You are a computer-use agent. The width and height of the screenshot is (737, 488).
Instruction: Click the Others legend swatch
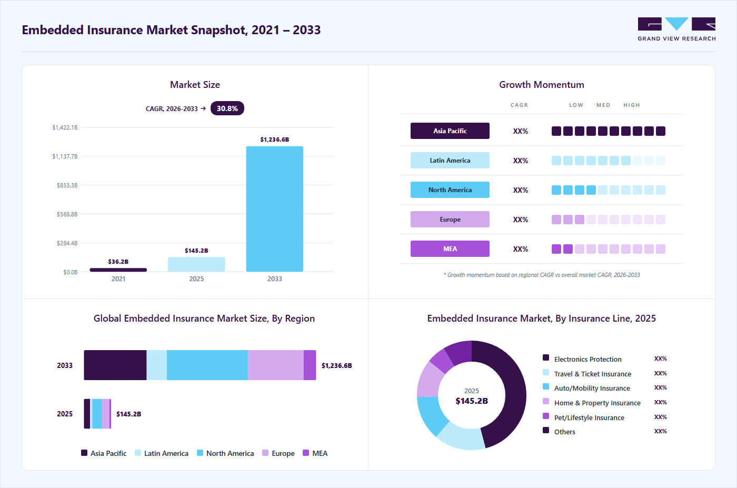(546, 430)
